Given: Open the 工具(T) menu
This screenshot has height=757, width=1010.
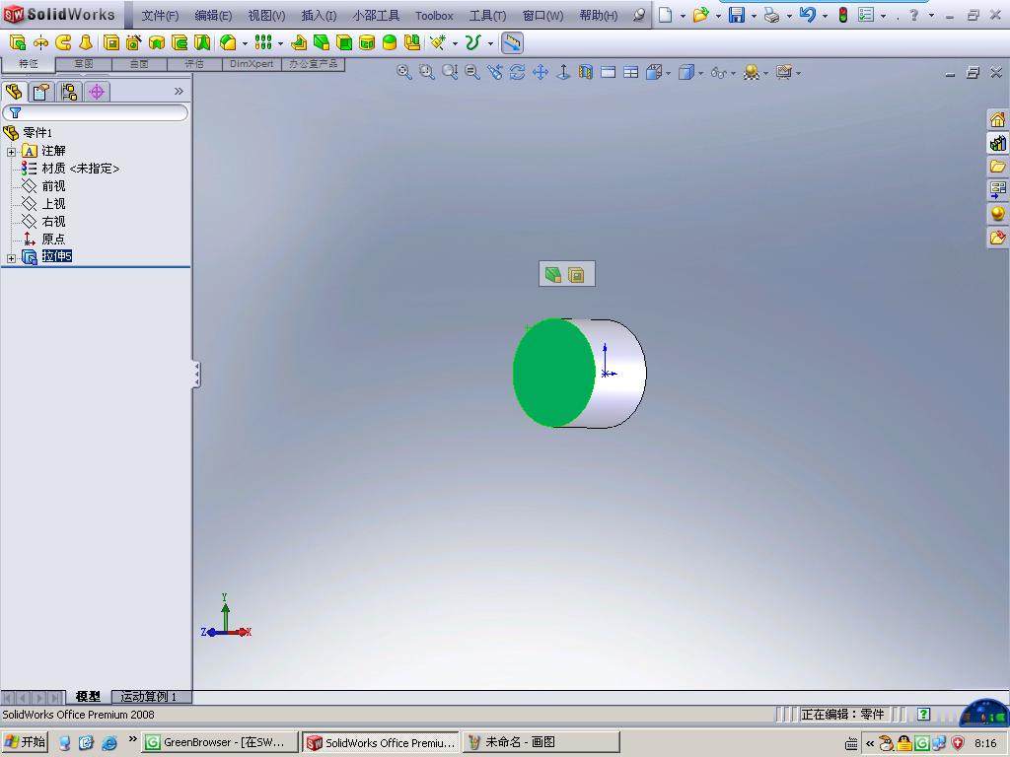Looking at the screenshot, I should [487, 16].
